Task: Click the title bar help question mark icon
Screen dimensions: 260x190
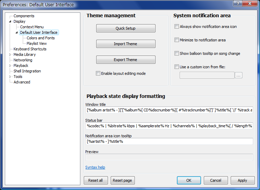Action: click(x=238, y=3)
